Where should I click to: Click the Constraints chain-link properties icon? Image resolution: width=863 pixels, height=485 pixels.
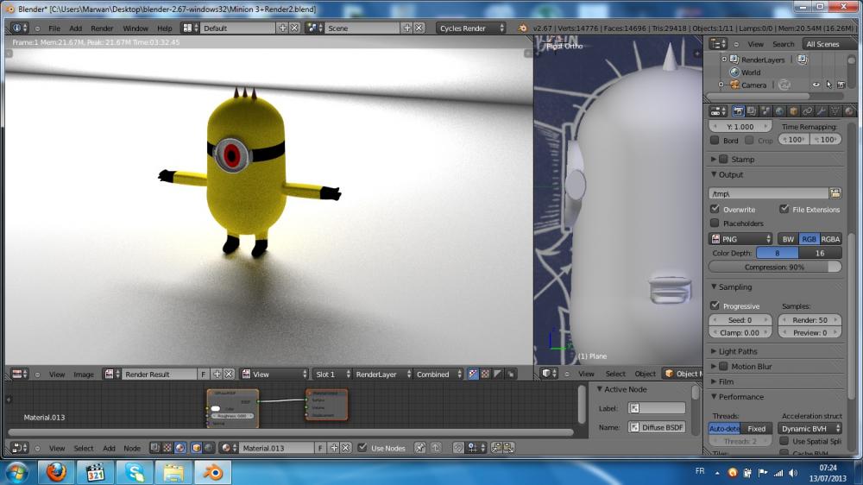(808, 111)
